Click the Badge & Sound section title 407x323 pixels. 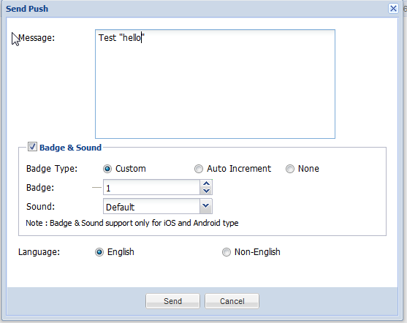tap(70, 148)
